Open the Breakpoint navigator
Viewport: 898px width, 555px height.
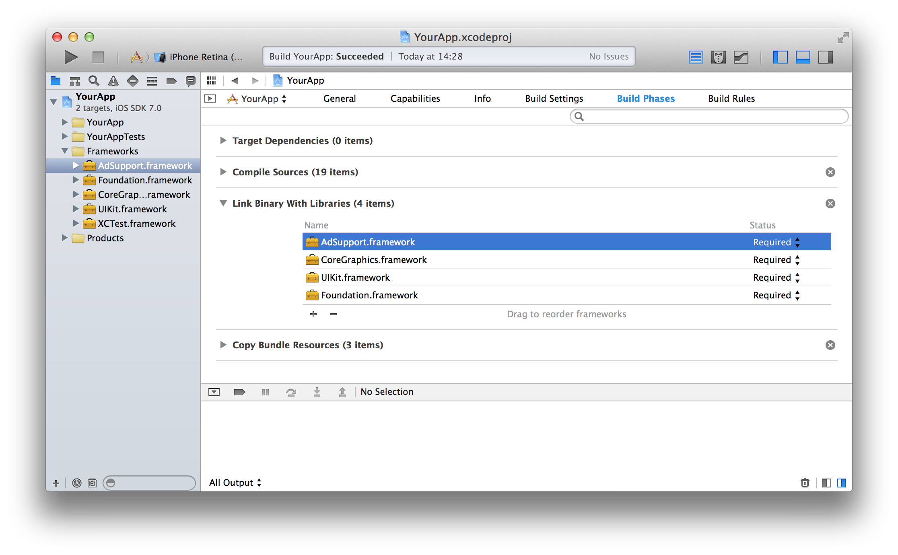click(171, 81)
